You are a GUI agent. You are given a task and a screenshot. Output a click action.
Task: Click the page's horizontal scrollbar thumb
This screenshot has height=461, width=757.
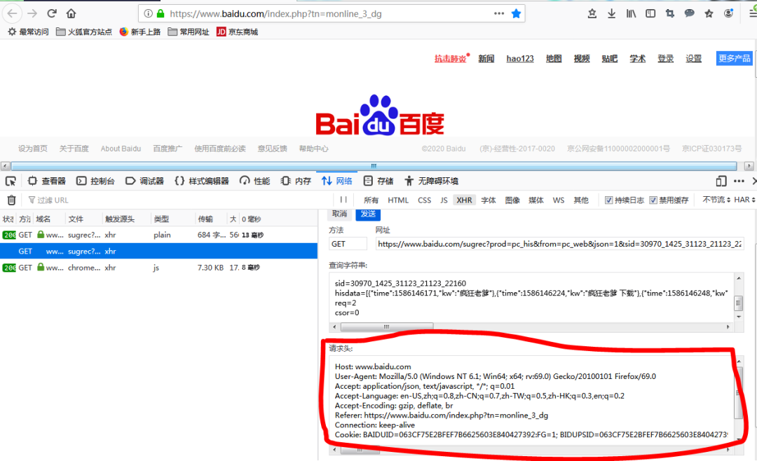click(x=374, y=166)
